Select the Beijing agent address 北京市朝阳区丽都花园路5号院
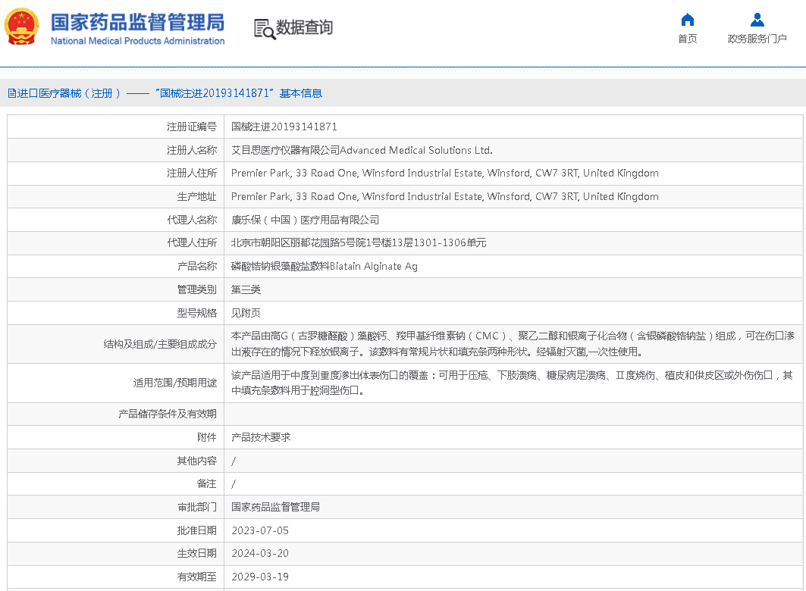 359,242
